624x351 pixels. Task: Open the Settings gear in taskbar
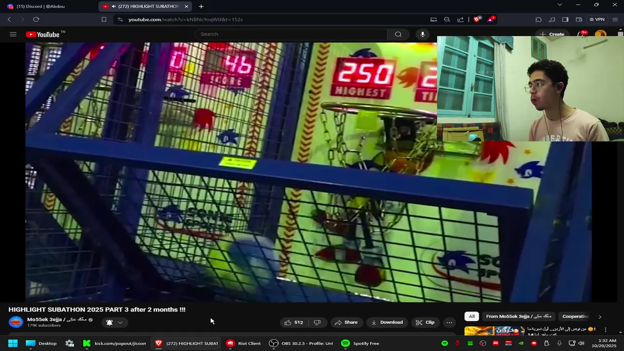point(70,343)
